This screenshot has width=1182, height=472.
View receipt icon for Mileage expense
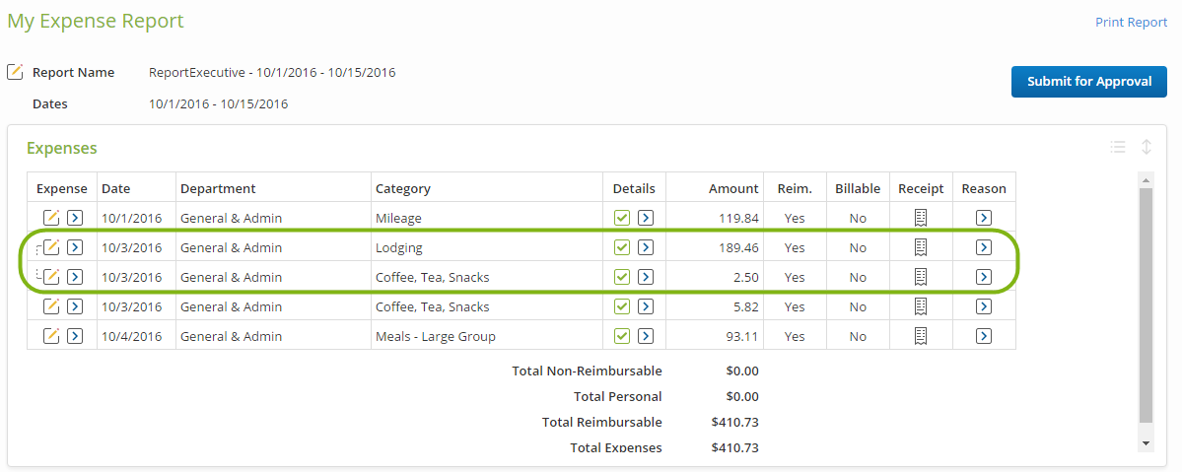tap(921, 218)
